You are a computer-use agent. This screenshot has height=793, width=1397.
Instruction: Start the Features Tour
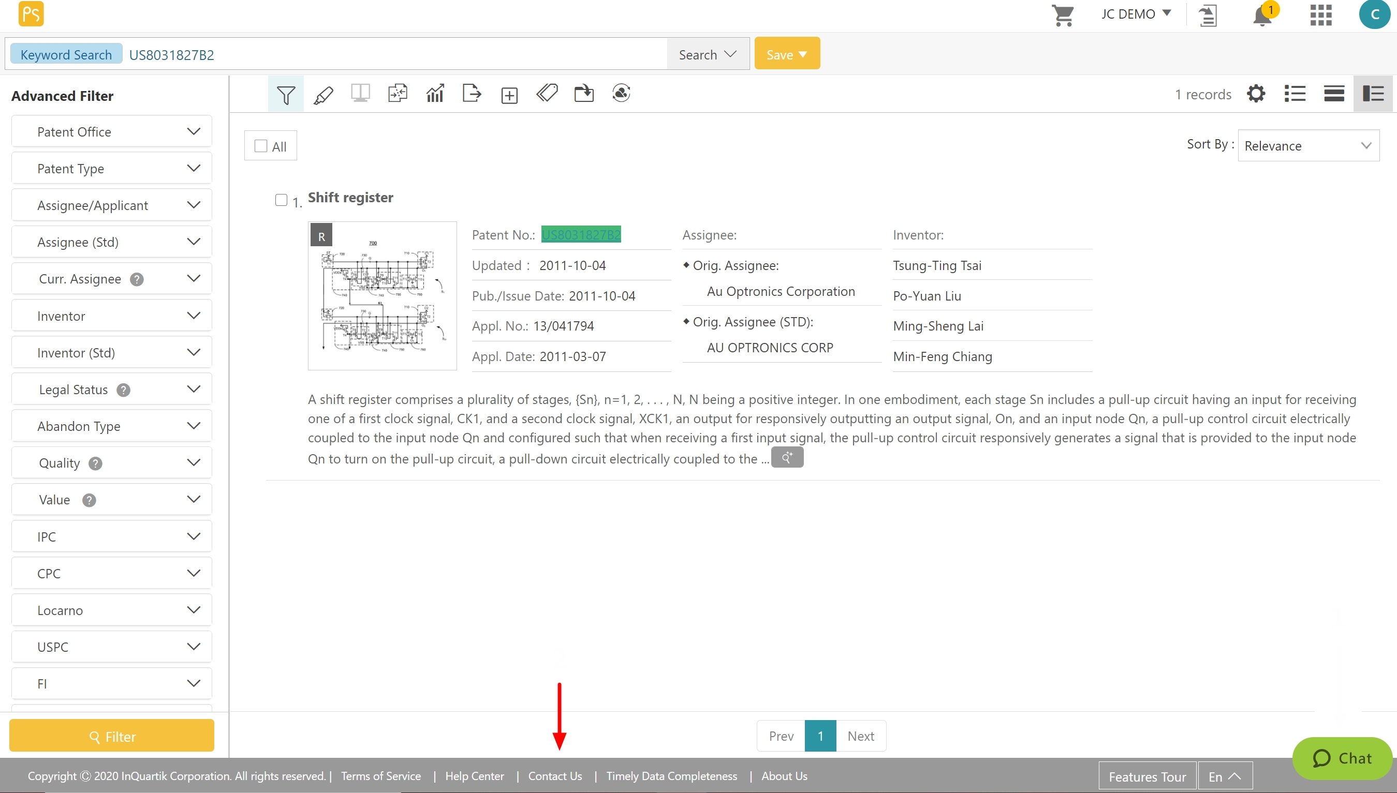tap(1147, 776)
